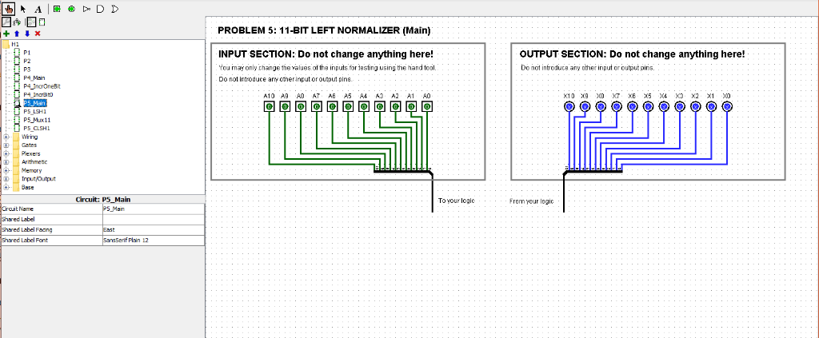This screenshot has width=819, height=338.
Task: Open Shared Label Facing East dropdown
Action: tap(154, 229)
